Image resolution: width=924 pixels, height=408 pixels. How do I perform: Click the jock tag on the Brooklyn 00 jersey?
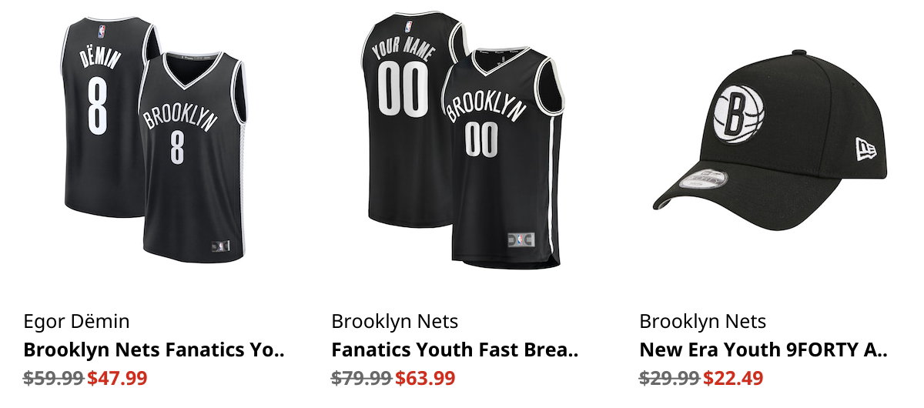[x=520, y=239]
